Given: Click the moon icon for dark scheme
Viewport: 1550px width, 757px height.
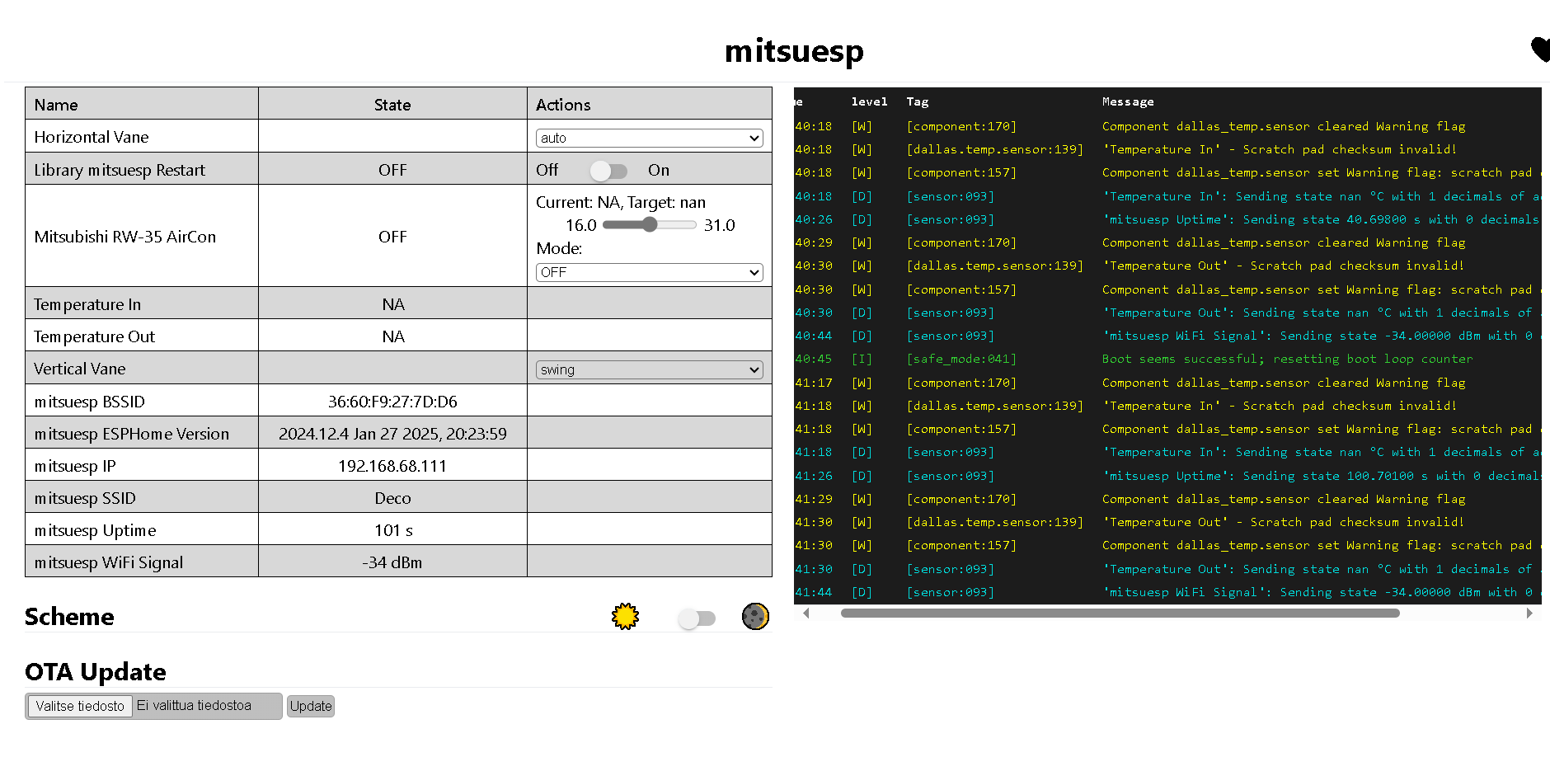Looking at the screenshot, I should pos(754,616).
